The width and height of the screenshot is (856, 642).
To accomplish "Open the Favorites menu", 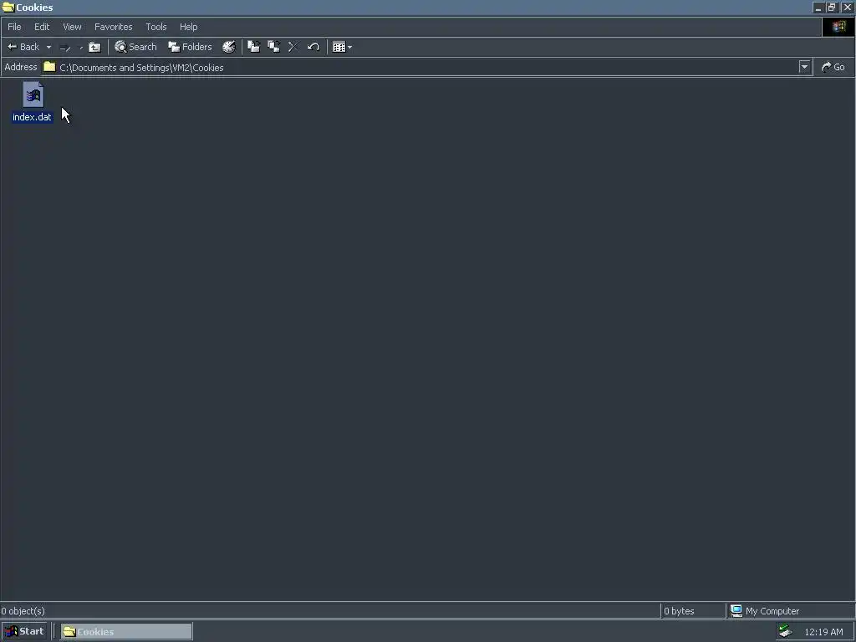I will (114, 27).
